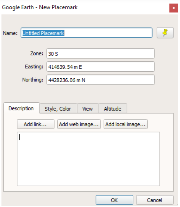Switch to the Style, Color tab

pos(58,109)
